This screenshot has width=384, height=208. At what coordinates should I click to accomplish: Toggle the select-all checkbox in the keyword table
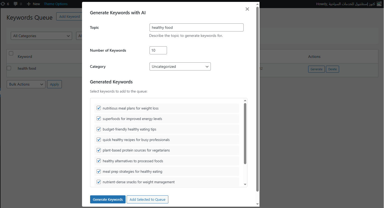pos(11,53)
